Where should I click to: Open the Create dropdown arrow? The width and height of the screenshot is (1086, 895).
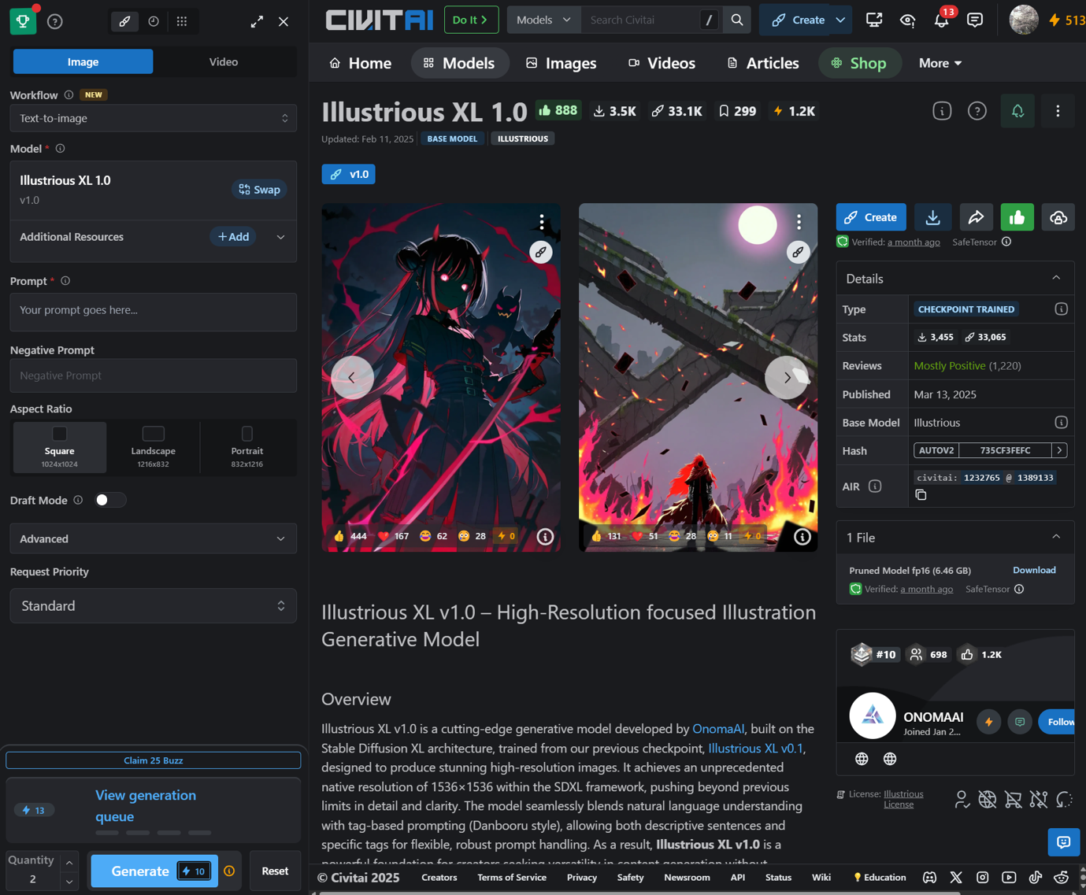(840, 20)
